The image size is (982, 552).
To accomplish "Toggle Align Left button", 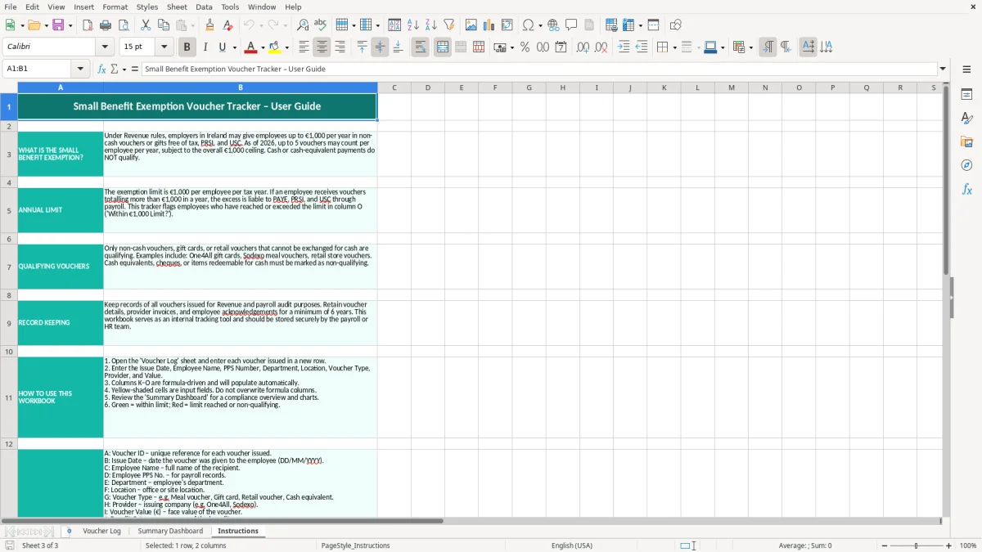I will pyautogui.click(x=304, y=47).
